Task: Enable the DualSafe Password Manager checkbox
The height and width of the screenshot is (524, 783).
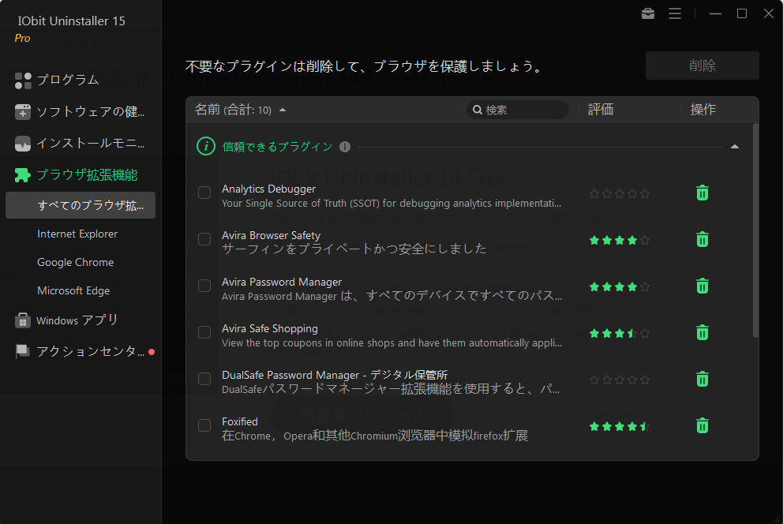Action: pos(204,379)
